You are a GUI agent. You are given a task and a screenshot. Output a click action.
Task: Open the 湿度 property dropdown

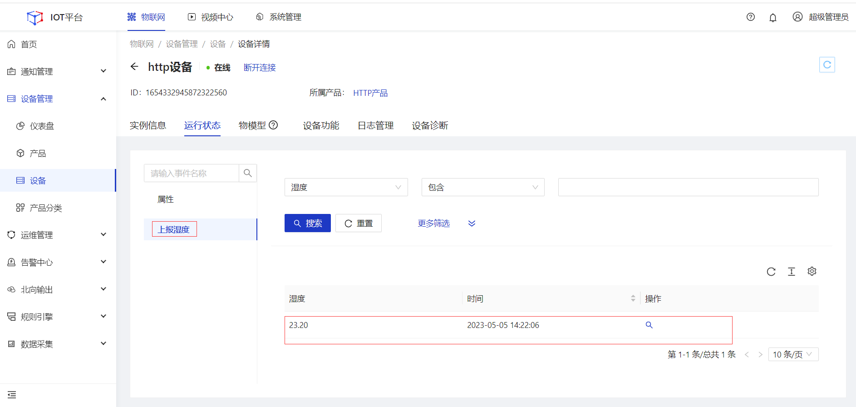(x=346, y=187)
